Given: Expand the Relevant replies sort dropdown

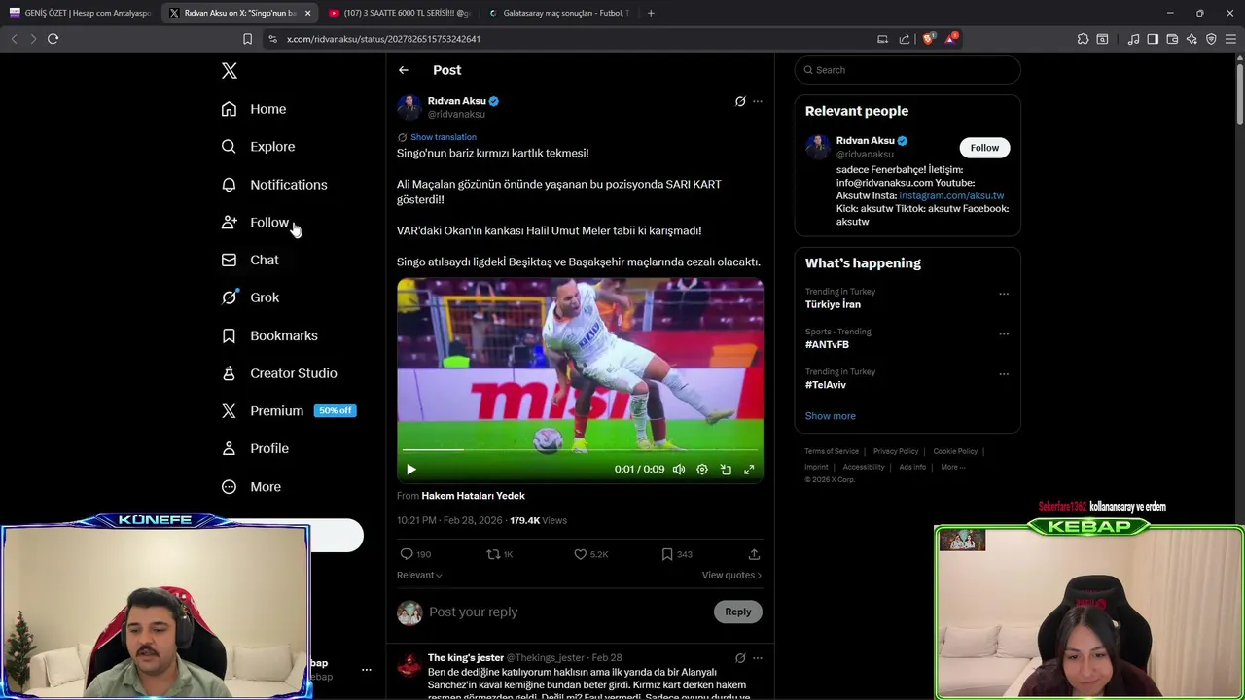Looking at the screenshot, I should (x=419, y=575).
